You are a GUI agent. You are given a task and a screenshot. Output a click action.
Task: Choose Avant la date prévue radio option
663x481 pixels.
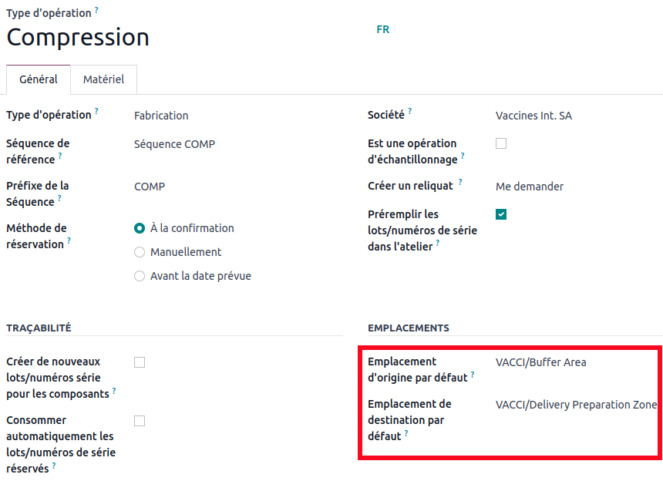coord(140,276)
